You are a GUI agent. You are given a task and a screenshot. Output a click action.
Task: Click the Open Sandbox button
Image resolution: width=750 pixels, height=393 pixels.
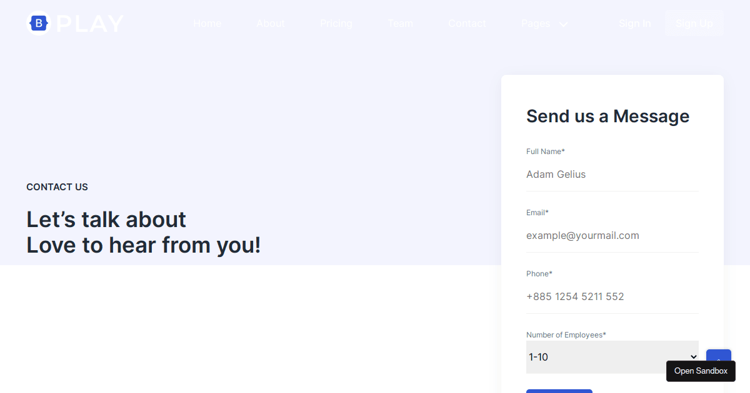[701, 371]
